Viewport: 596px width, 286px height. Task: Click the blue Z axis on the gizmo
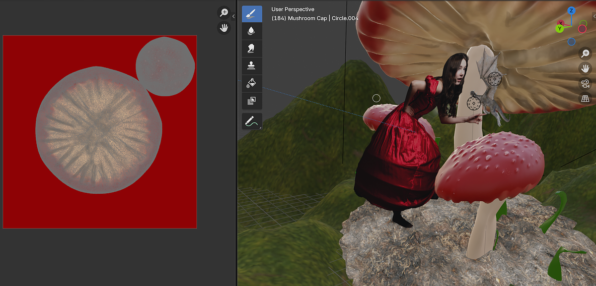(572, 10)
